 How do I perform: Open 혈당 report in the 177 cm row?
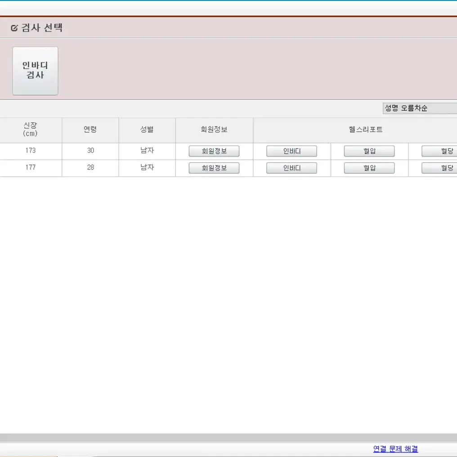point(439,168)
